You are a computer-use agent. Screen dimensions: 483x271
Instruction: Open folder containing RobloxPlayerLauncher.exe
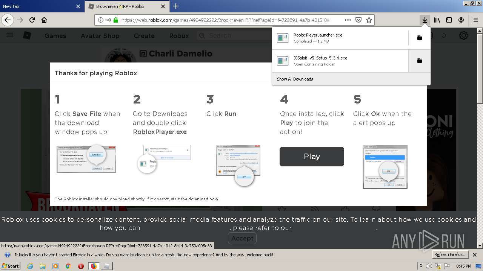[x=419, y=38]
